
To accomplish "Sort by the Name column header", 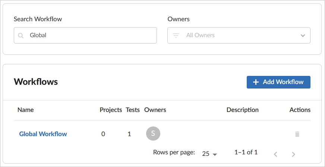I will pos(25,110).
